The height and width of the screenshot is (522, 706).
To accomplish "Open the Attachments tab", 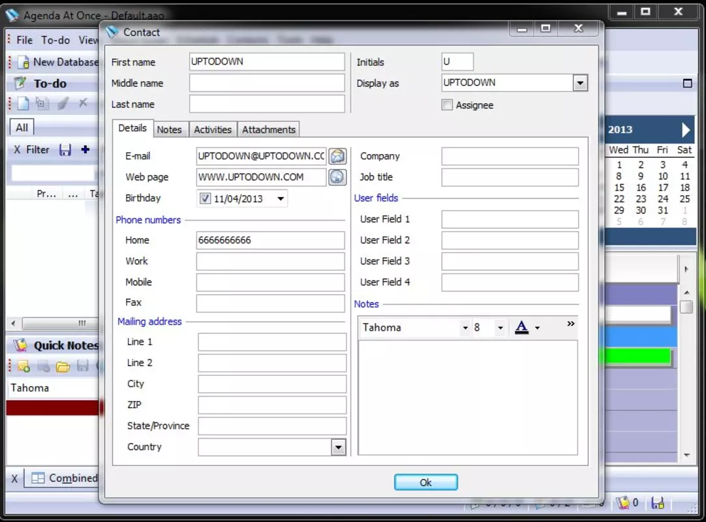I will 269,130.
